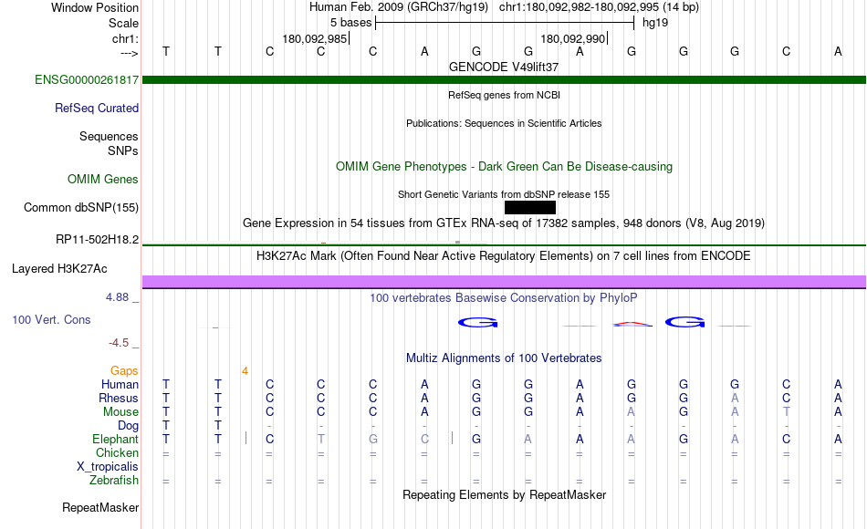Click the 4.88 PhyloP upper value
The image size is (867, 529).
[117, 297]
